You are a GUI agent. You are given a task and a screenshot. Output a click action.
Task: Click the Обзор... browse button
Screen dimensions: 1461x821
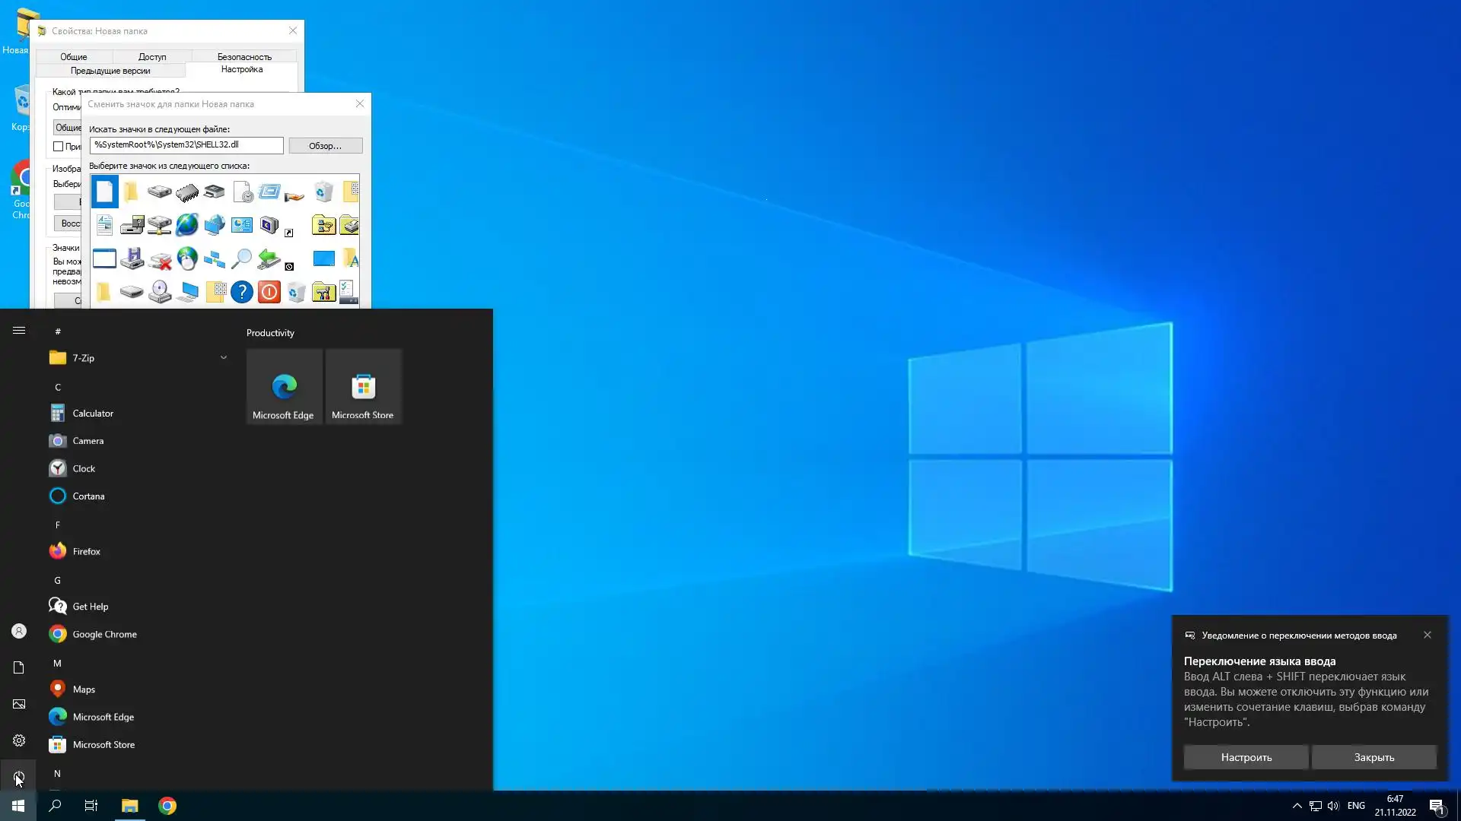click(325, 145)
